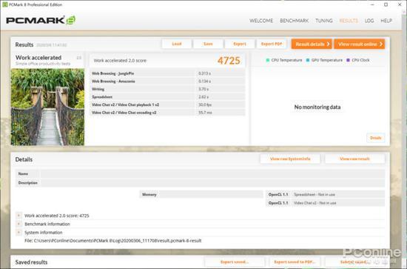
Task: Expand the Benchmark information section
Action: click(18, 224)
